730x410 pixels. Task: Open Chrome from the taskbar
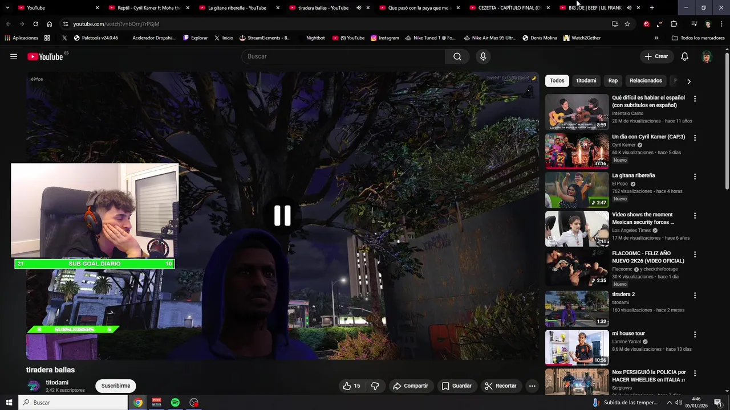(138, 403)
